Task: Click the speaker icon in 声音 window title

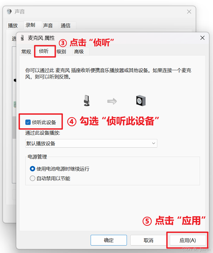Action: coord(9,11)
